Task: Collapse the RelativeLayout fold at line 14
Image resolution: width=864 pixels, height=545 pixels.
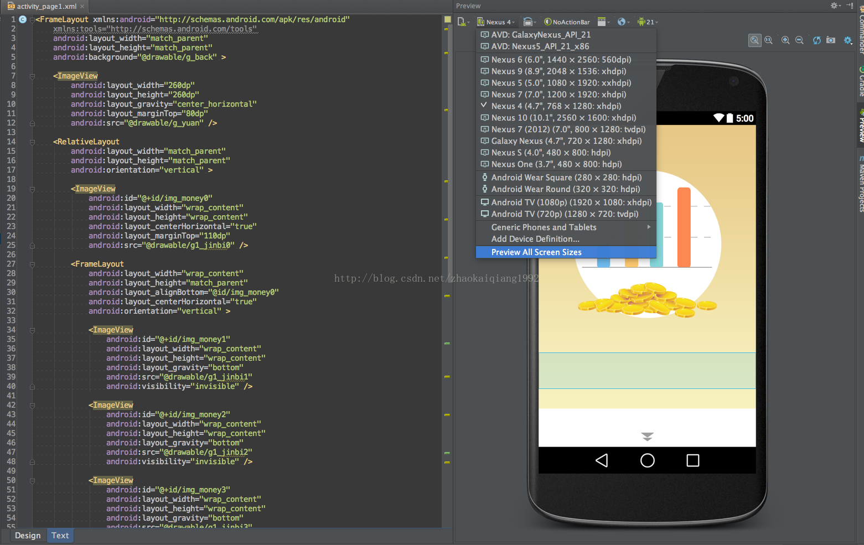Action: coord(32,142)
